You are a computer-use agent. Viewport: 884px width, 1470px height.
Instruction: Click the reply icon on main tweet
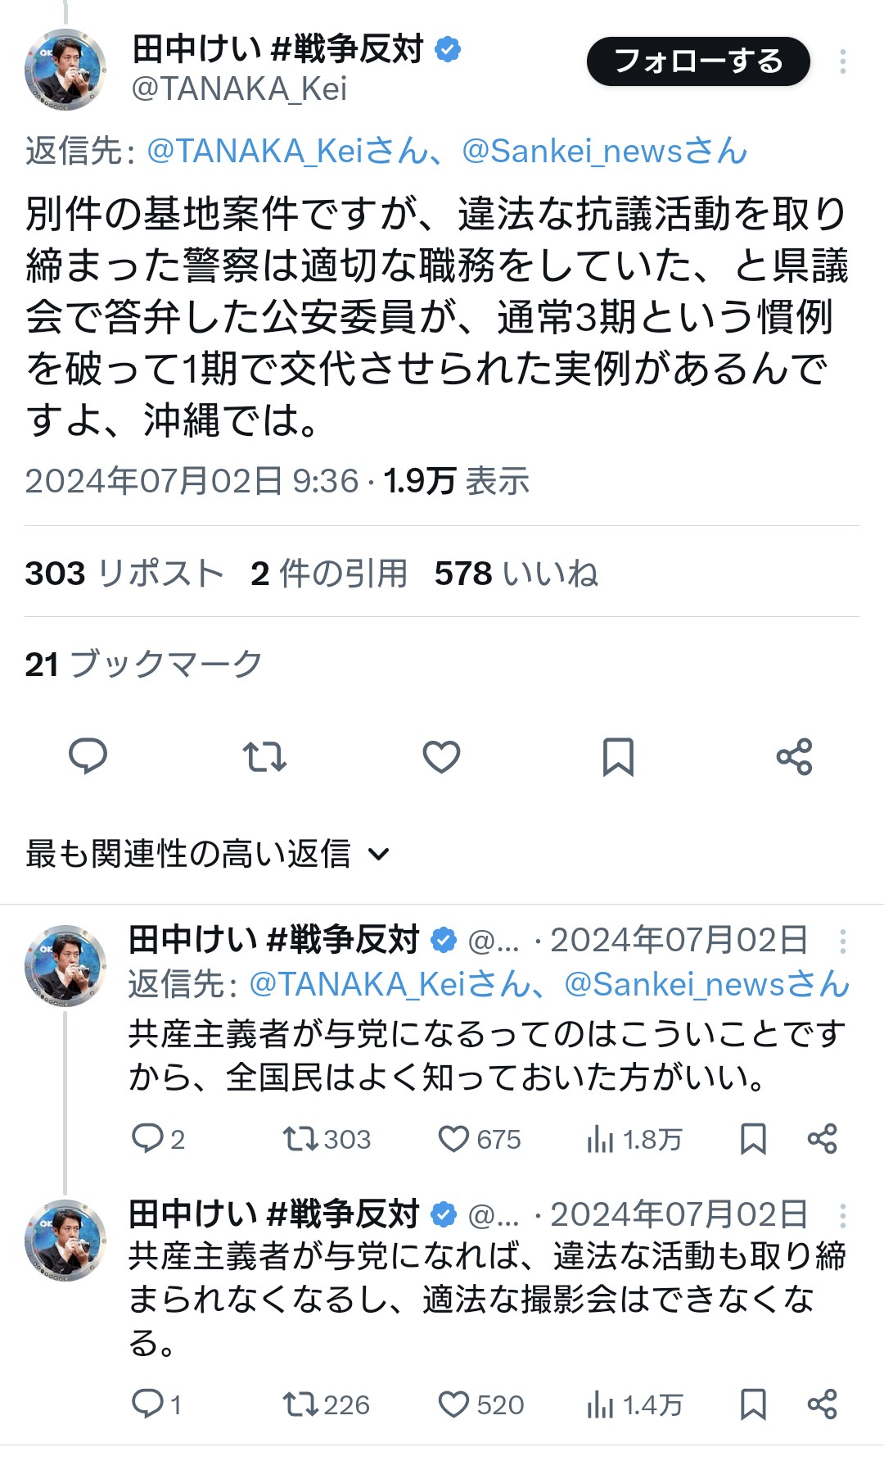pyautogui.click(x=88, y=756)
